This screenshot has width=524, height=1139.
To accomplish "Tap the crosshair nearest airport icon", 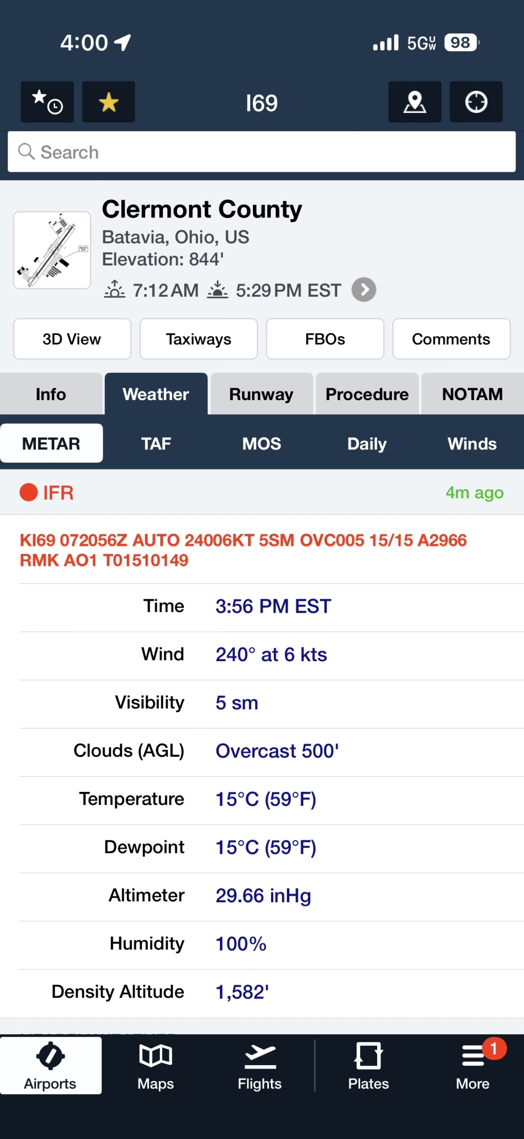I will [476, 102].
